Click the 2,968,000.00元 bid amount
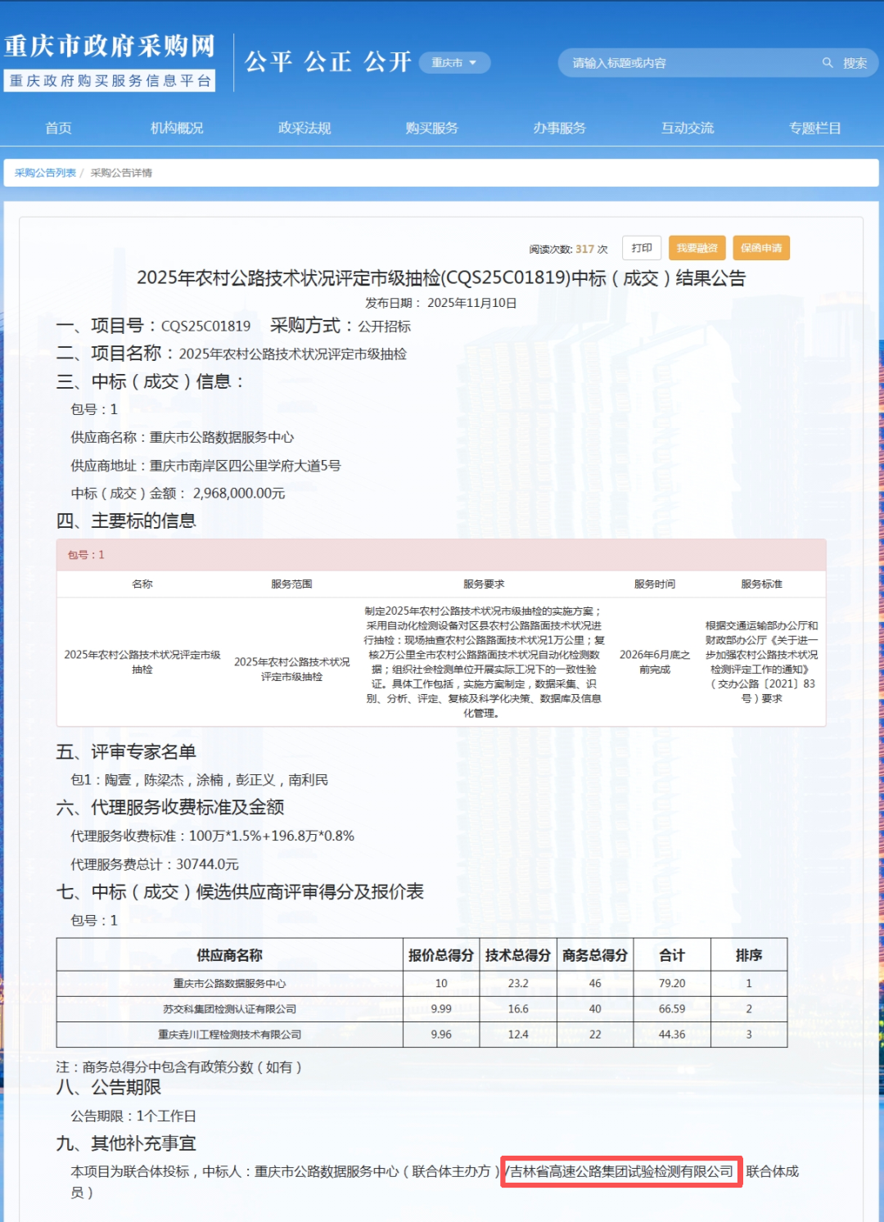The image size is (884, 1222). (x=239, y=493)
